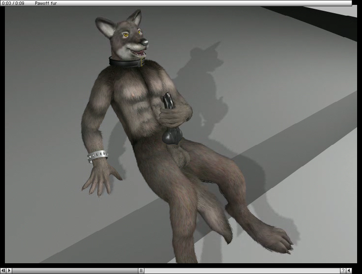Click the unplayed part of the seek bar
362x274 pixels.
tap(242, 271)
